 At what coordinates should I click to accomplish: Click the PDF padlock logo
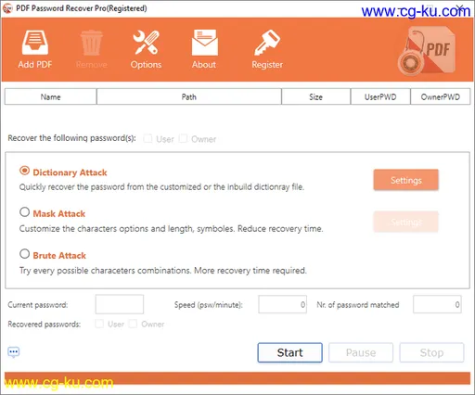click(x=427, y=51)
